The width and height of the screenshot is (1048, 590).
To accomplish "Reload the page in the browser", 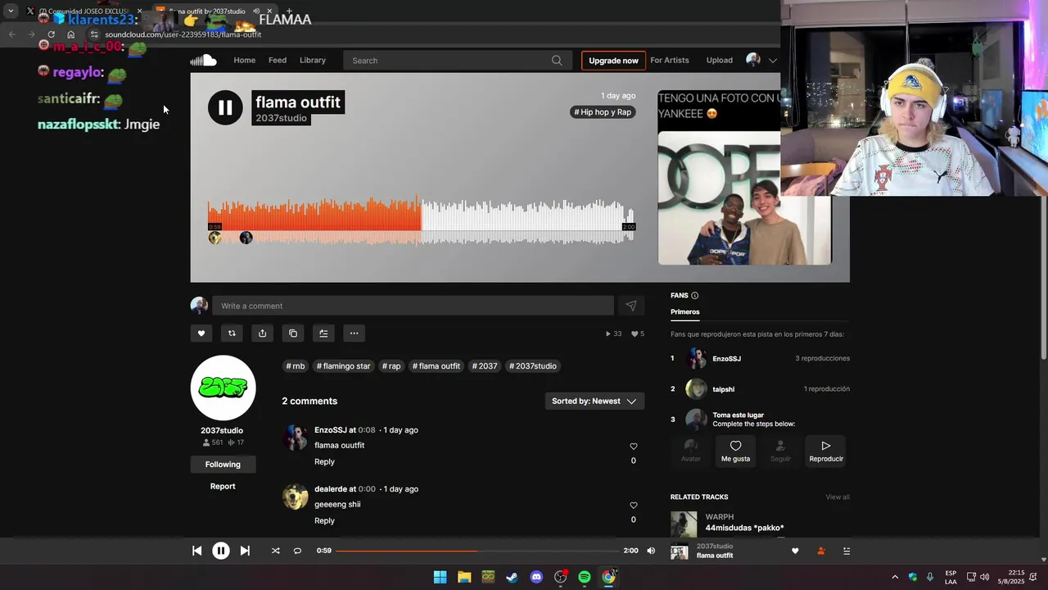I will click(x=51, y=34).
